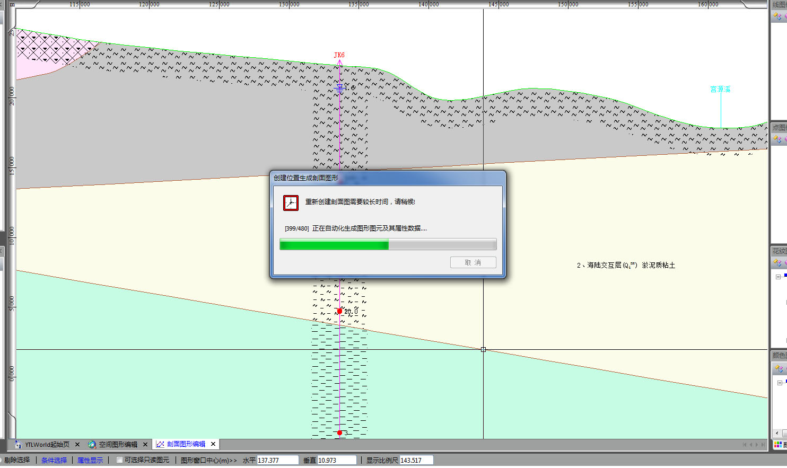787x468 pixels.
Task: Click the Cancel (取消) button in the dialog
Action: pyautogui.click(x=473, y=262)
